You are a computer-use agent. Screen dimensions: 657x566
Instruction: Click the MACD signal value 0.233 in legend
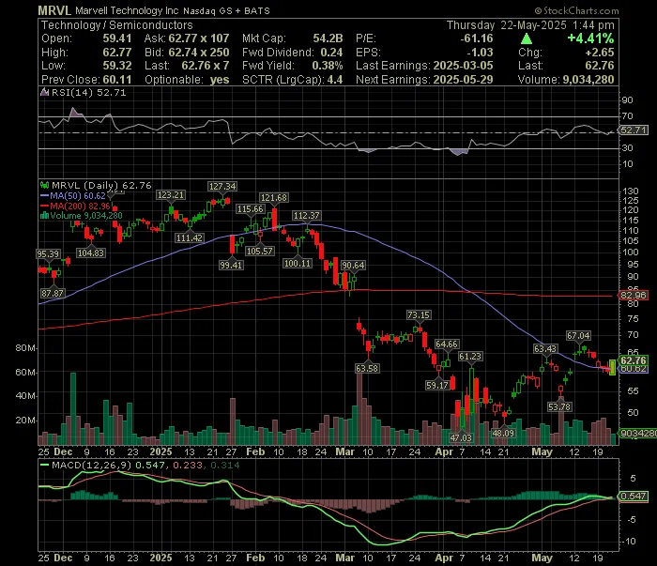point(188,465)
